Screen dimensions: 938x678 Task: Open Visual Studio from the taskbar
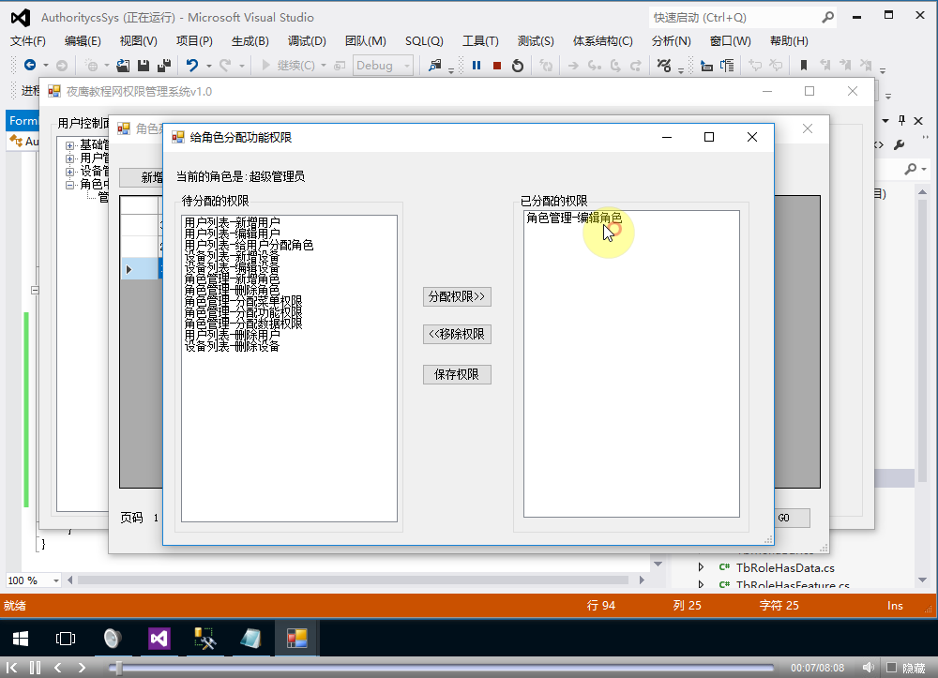[159, 639]
